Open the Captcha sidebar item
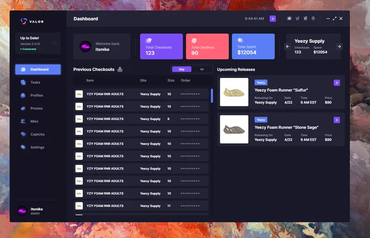This screenshot has height=238, width=370. [38, 134]
